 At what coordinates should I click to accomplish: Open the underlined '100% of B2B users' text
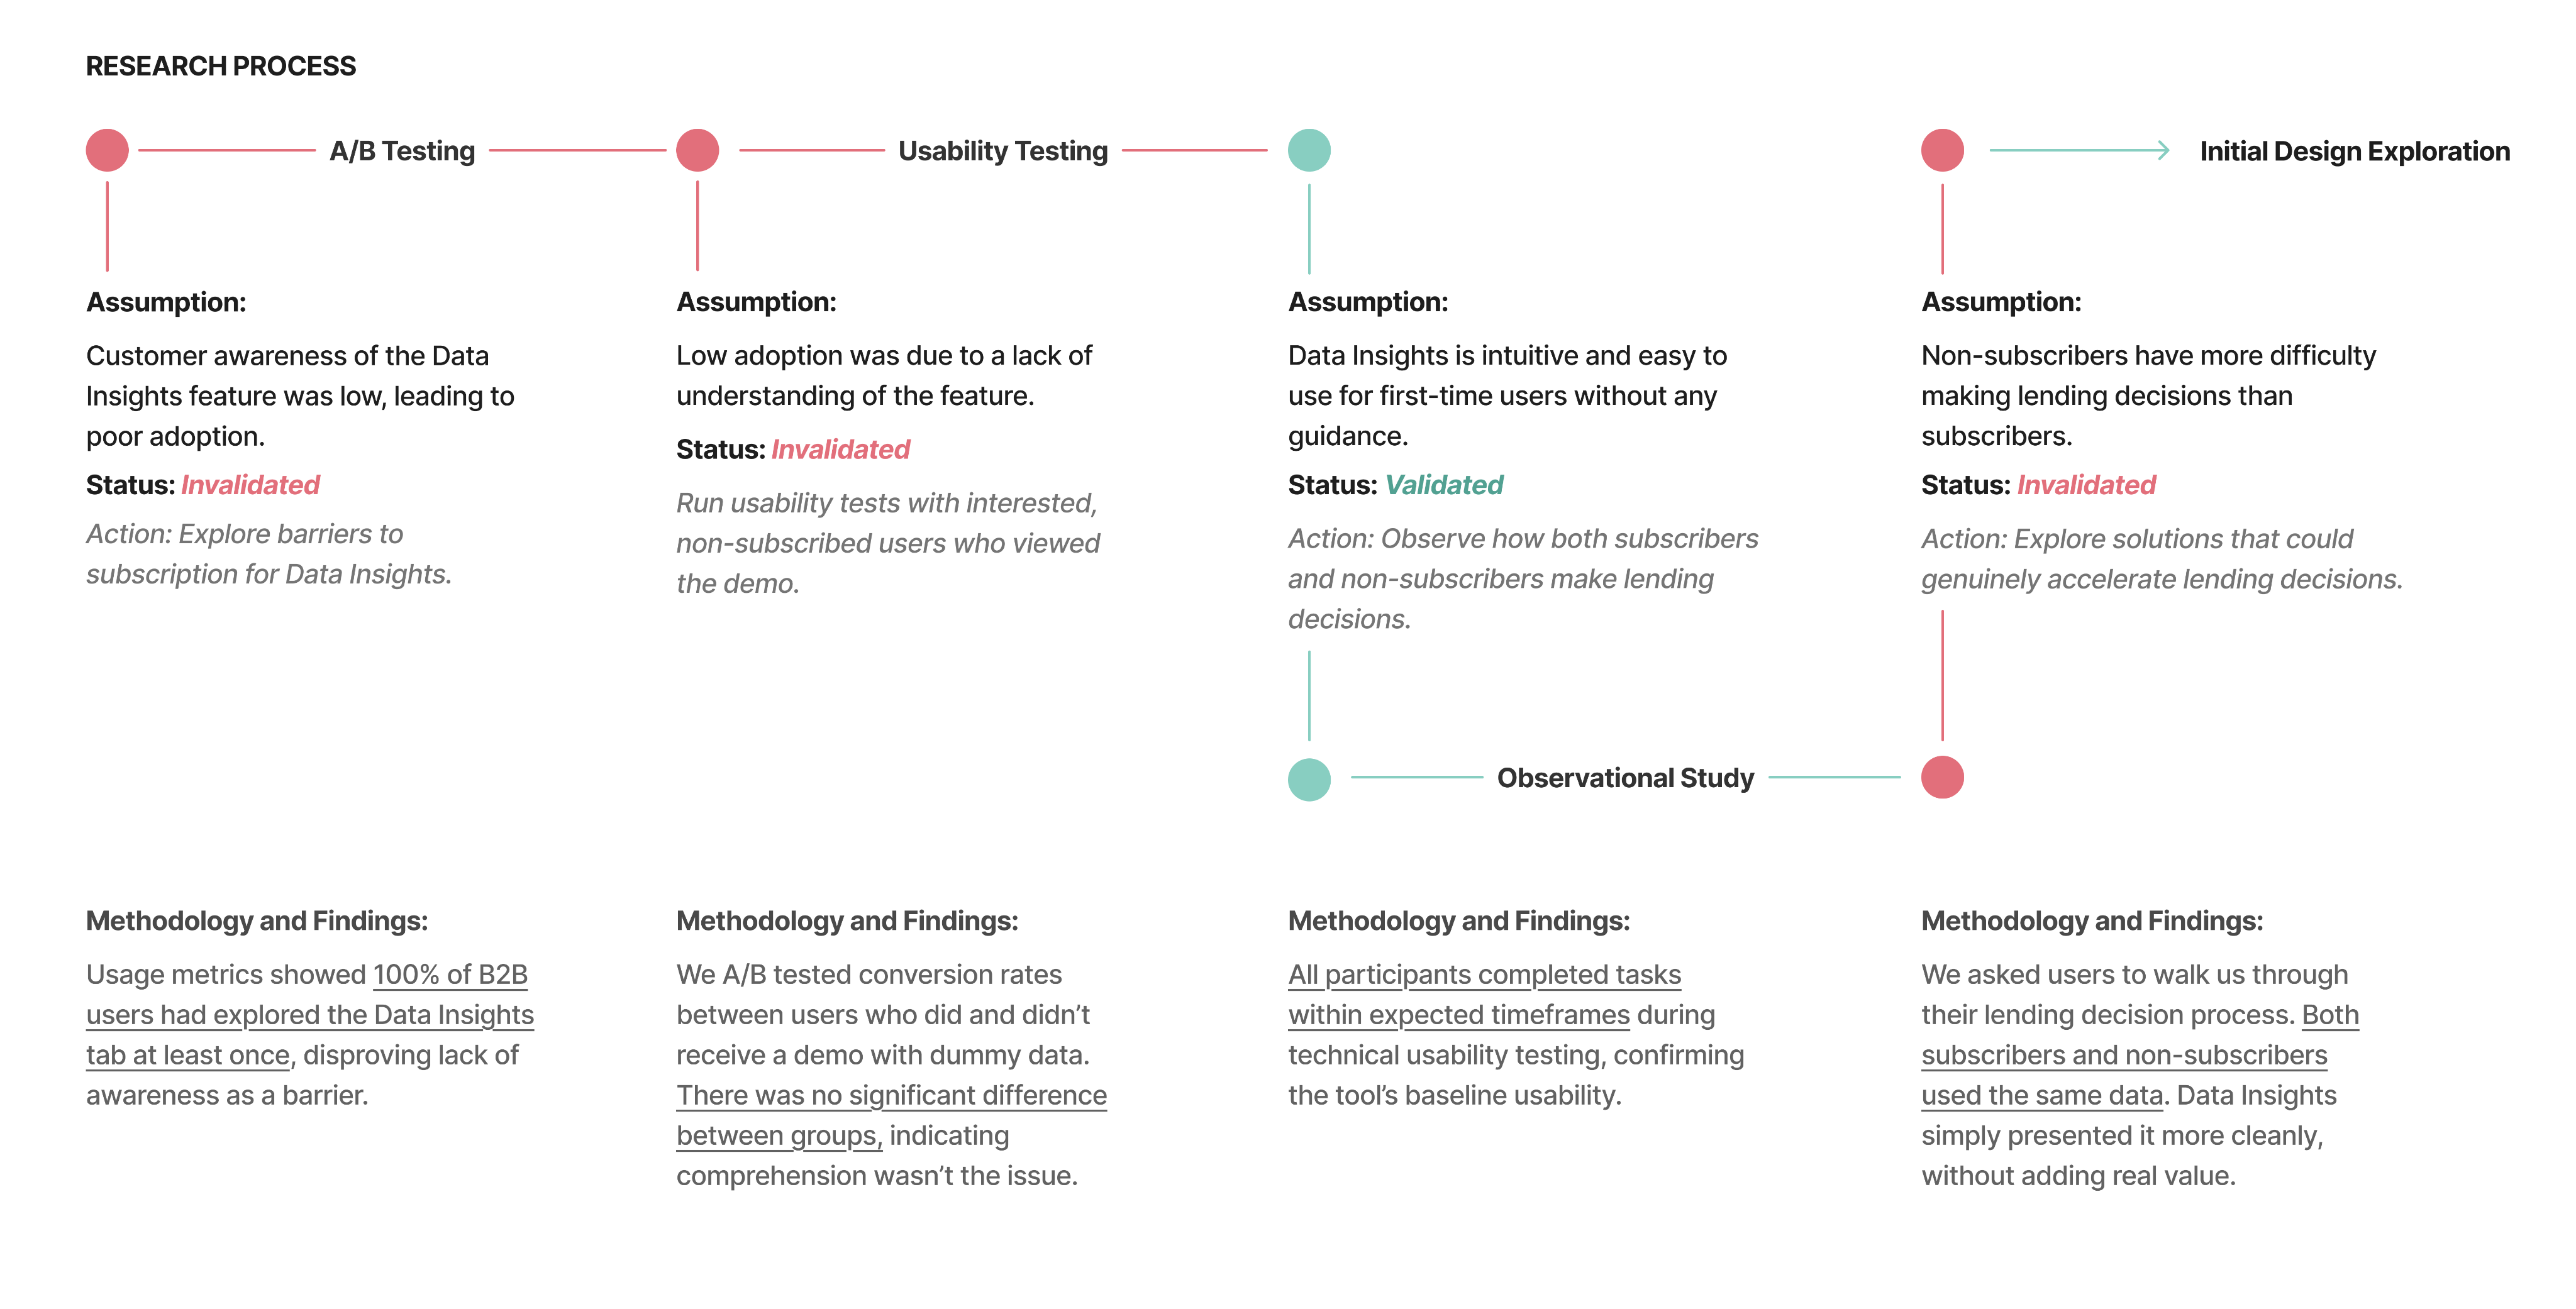pyautogui.click(x=310, y=1014)
